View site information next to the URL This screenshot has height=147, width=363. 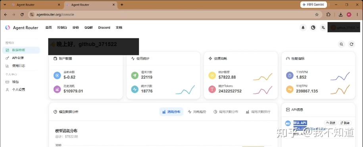(32, 15)
